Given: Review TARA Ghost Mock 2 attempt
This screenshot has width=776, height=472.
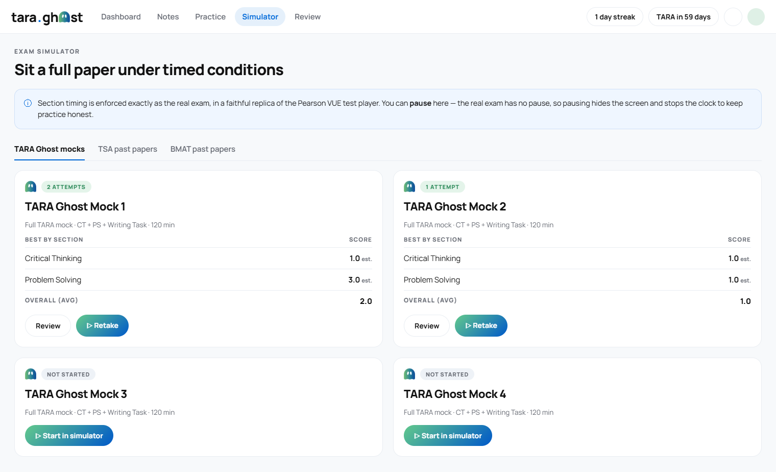Looking at the screenshot, I should tap(427, 326).
